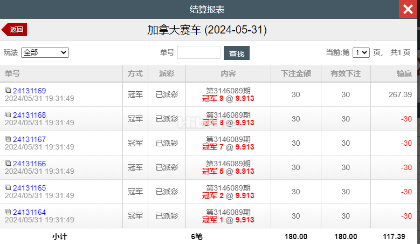This screenshot has height=244, width=420.
Task: Click the 派彩 column header
Action: tap(167, 73)
